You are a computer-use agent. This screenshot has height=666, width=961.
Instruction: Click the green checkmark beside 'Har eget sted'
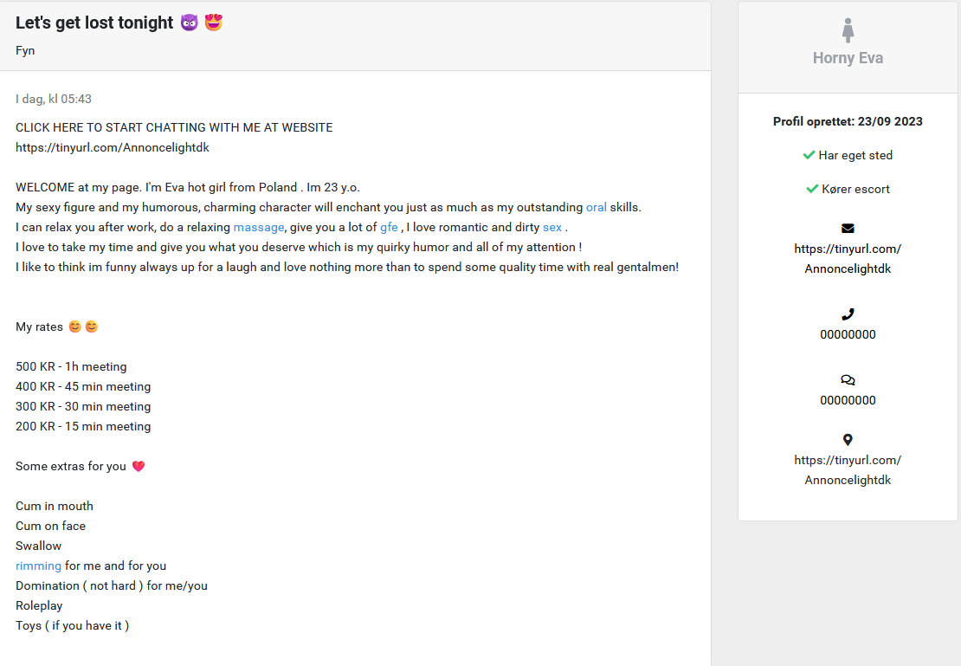pos(809,155)
